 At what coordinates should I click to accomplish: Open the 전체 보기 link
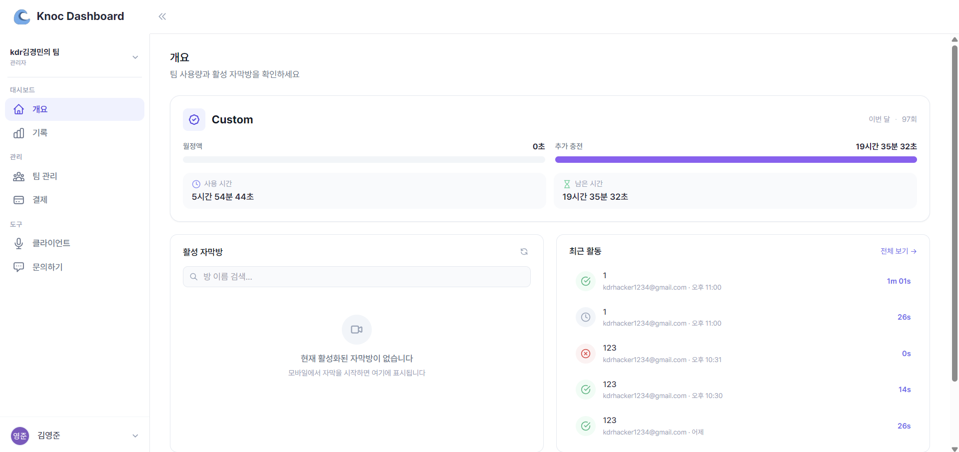tap(898, 251)
